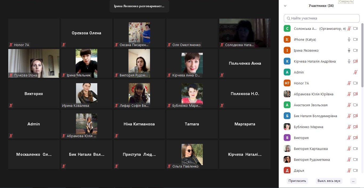Screen dimensions: 364x188
Task: Click the camera icon next to Дарья
Action: 355,170
